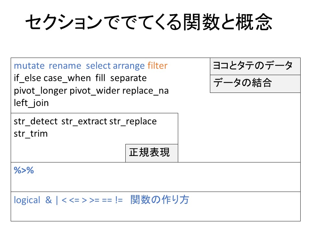Click the str_trim text
Viewport: 311px width, 233px height.
pyautogui.click(x=30, y=134)
